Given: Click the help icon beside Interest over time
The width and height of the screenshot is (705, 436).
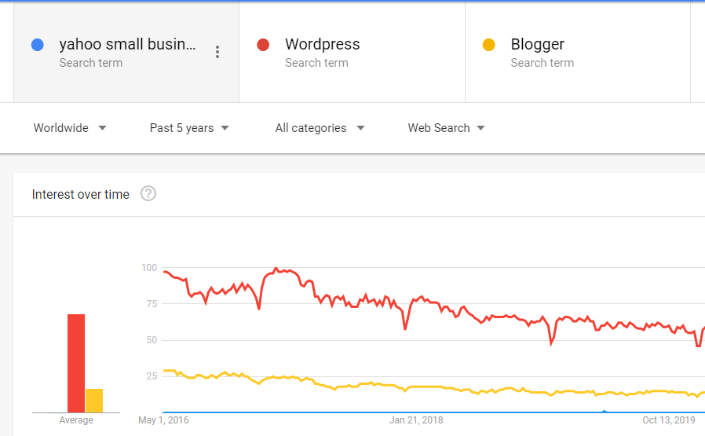Looking at the screenshot, I should 148,194.
